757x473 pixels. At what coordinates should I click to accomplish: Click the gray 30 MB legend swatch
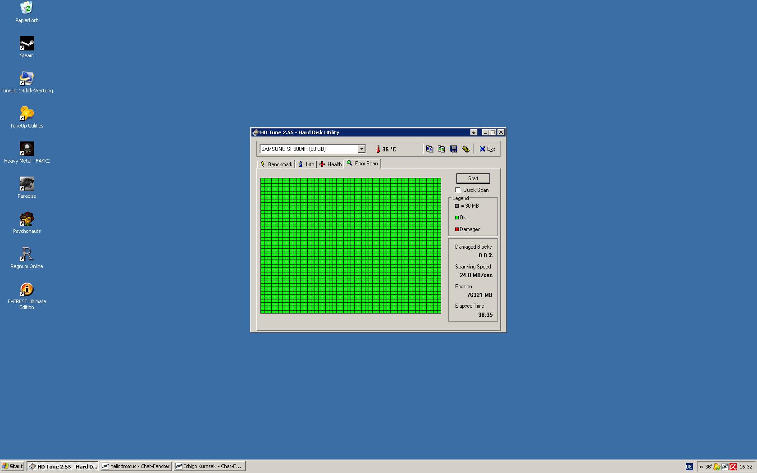pyautogui.click(x=457, y=206)
